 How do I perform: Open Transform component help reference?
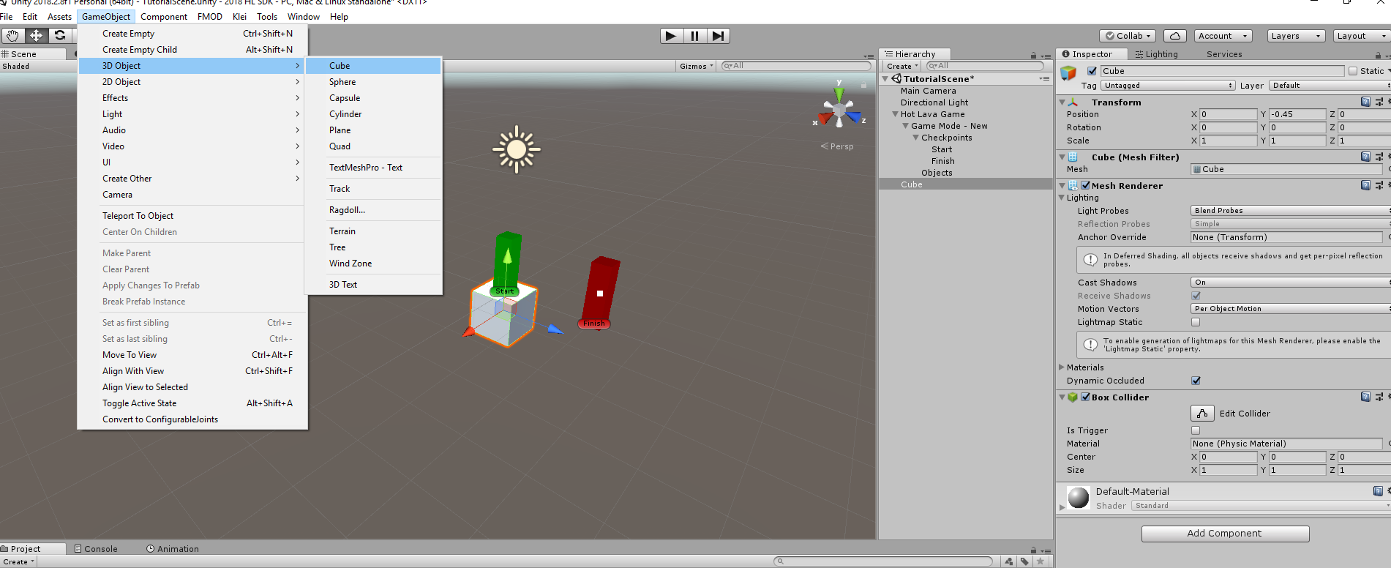point(1365,102)
